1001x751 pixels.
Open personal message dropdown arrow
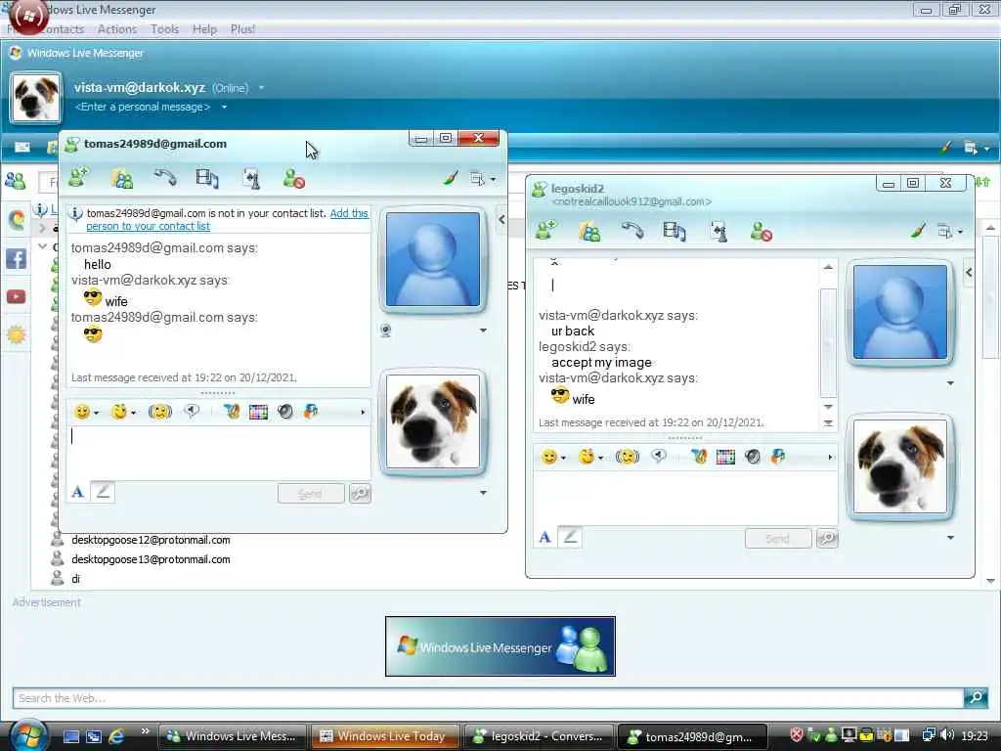(x=224, y=107)
